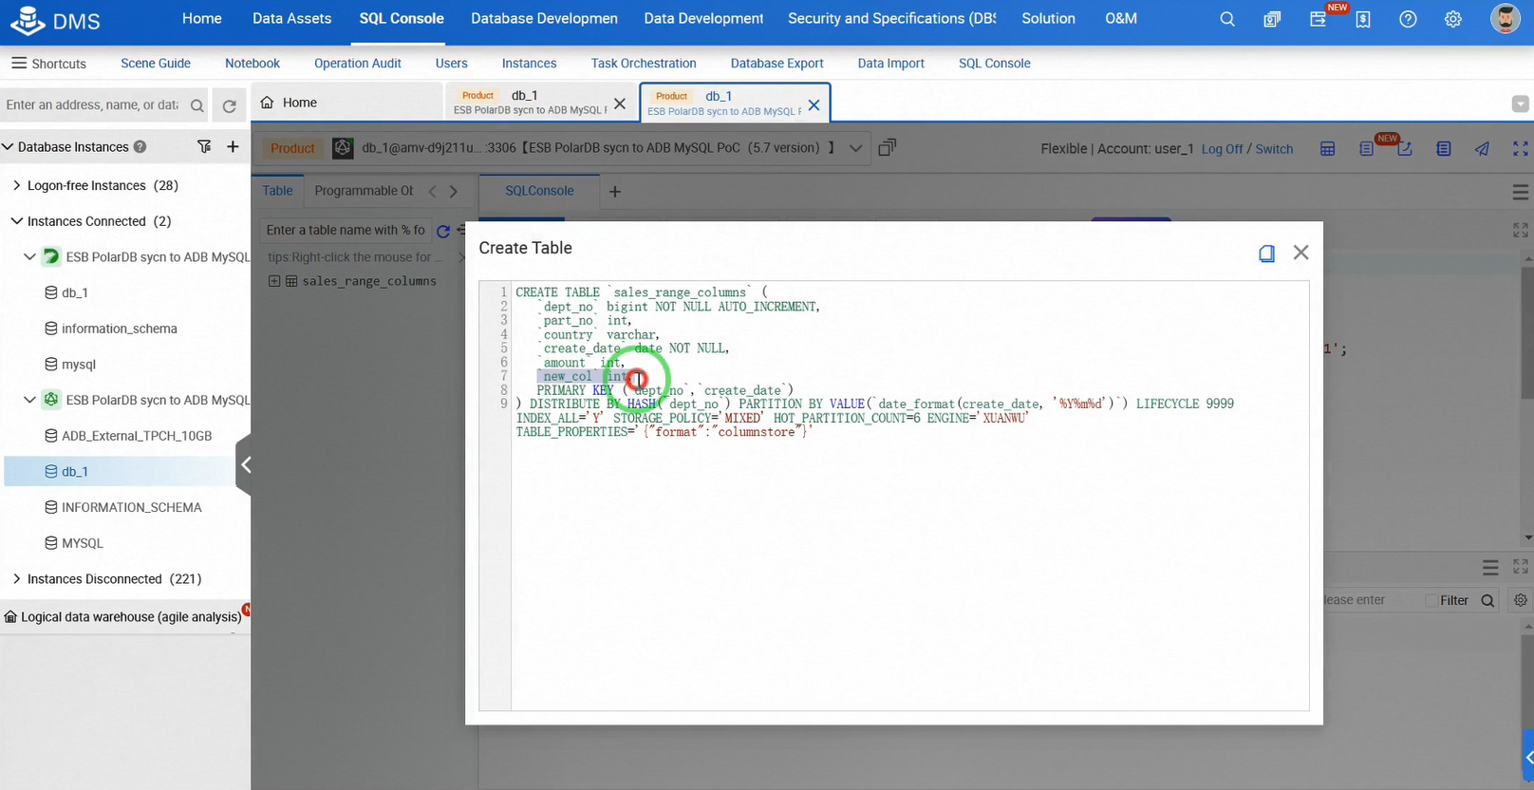Open the database selector dropdown arrow

pos(855,148)
